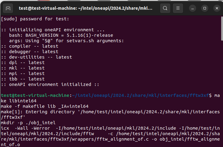Screen dimensions: 223x147
Task: Click ':: initializing oneAPI environment ...' line
Action: [53, 30]
